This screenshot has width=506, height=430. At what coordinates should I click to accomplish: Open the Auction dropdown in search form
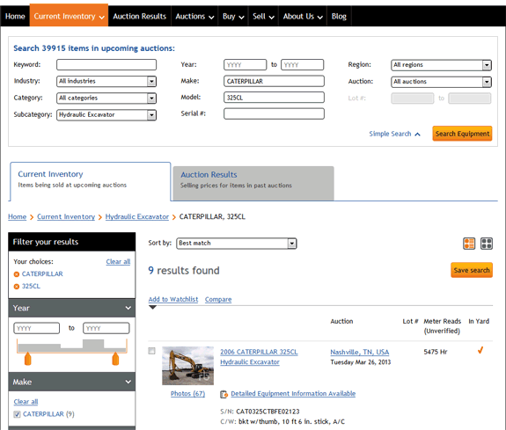(x=441, y=82)
